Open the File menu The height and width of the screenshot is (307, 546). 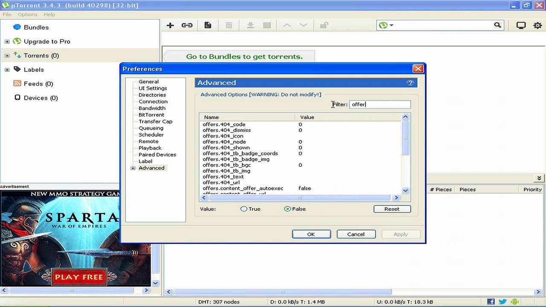click(7, 14)
